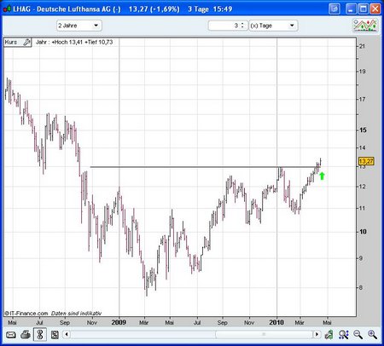Minimize the chart window
The width and height of the screenshot is (384, 346).
click(352, 9)
